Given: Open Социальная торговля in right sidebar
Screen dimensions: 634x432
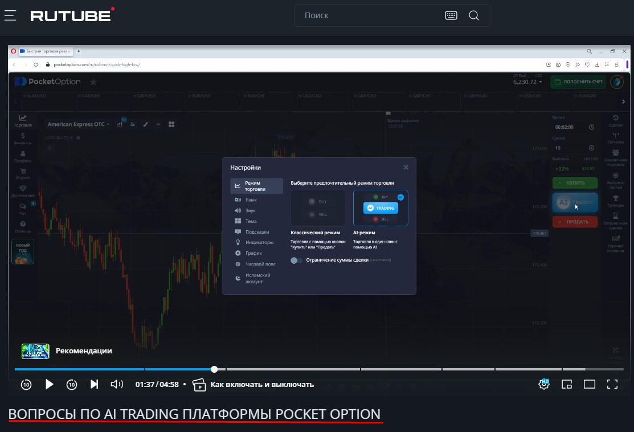Looking at the screenshot, I should tap(615, 158).
